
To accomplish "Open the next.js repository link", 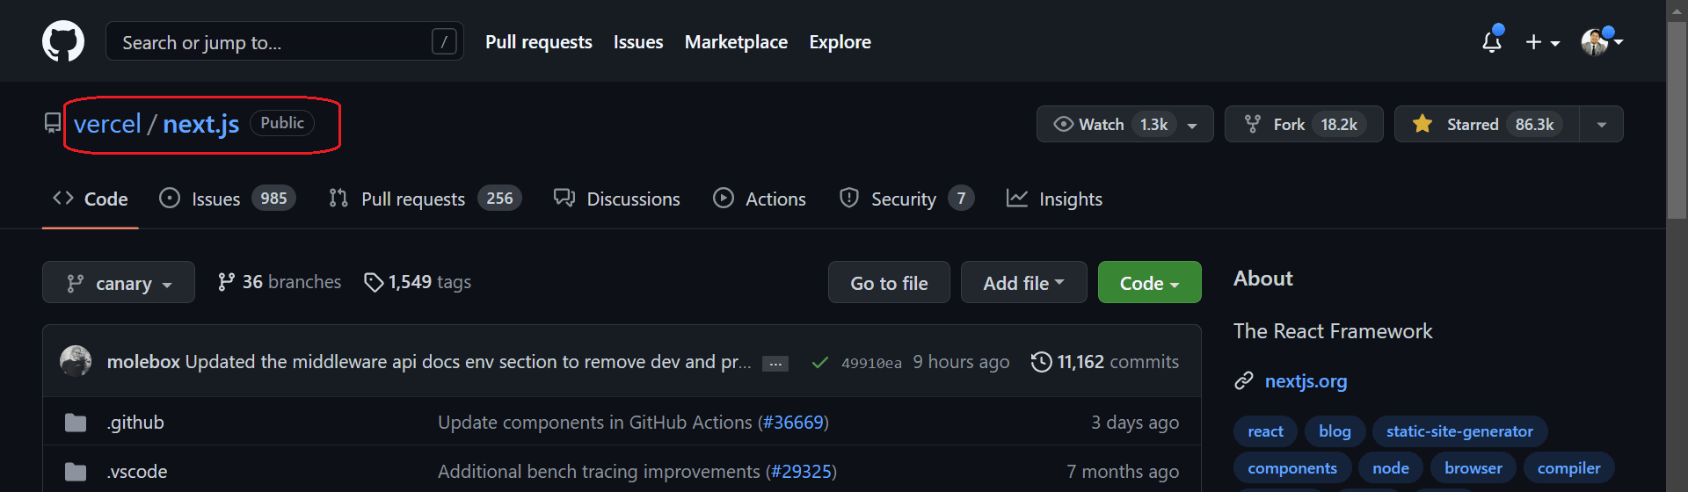I will tap(201, 124).
